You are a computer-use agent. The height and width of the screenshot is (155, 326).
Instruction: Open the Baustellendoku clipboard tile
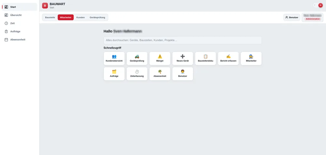tap(205, 58)
